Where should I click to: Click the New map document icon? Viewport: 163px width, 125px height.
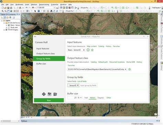(x=2, y=8)
